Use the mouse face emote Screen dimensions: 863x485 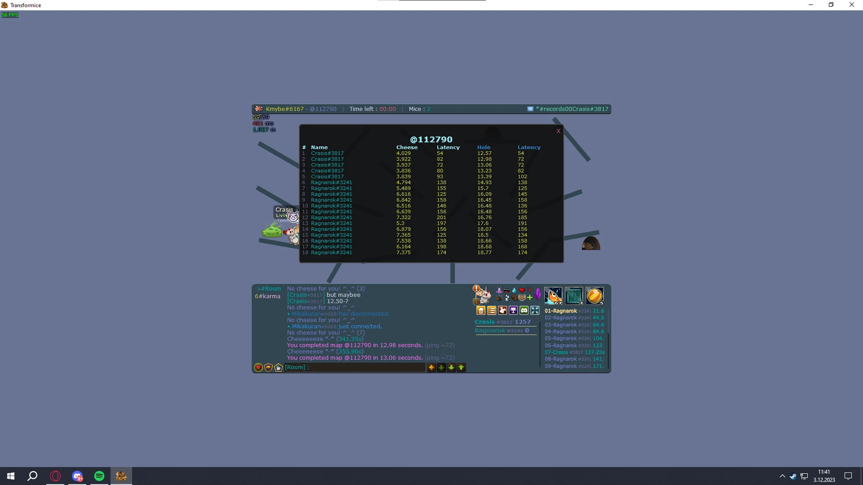tap(522, 297)
